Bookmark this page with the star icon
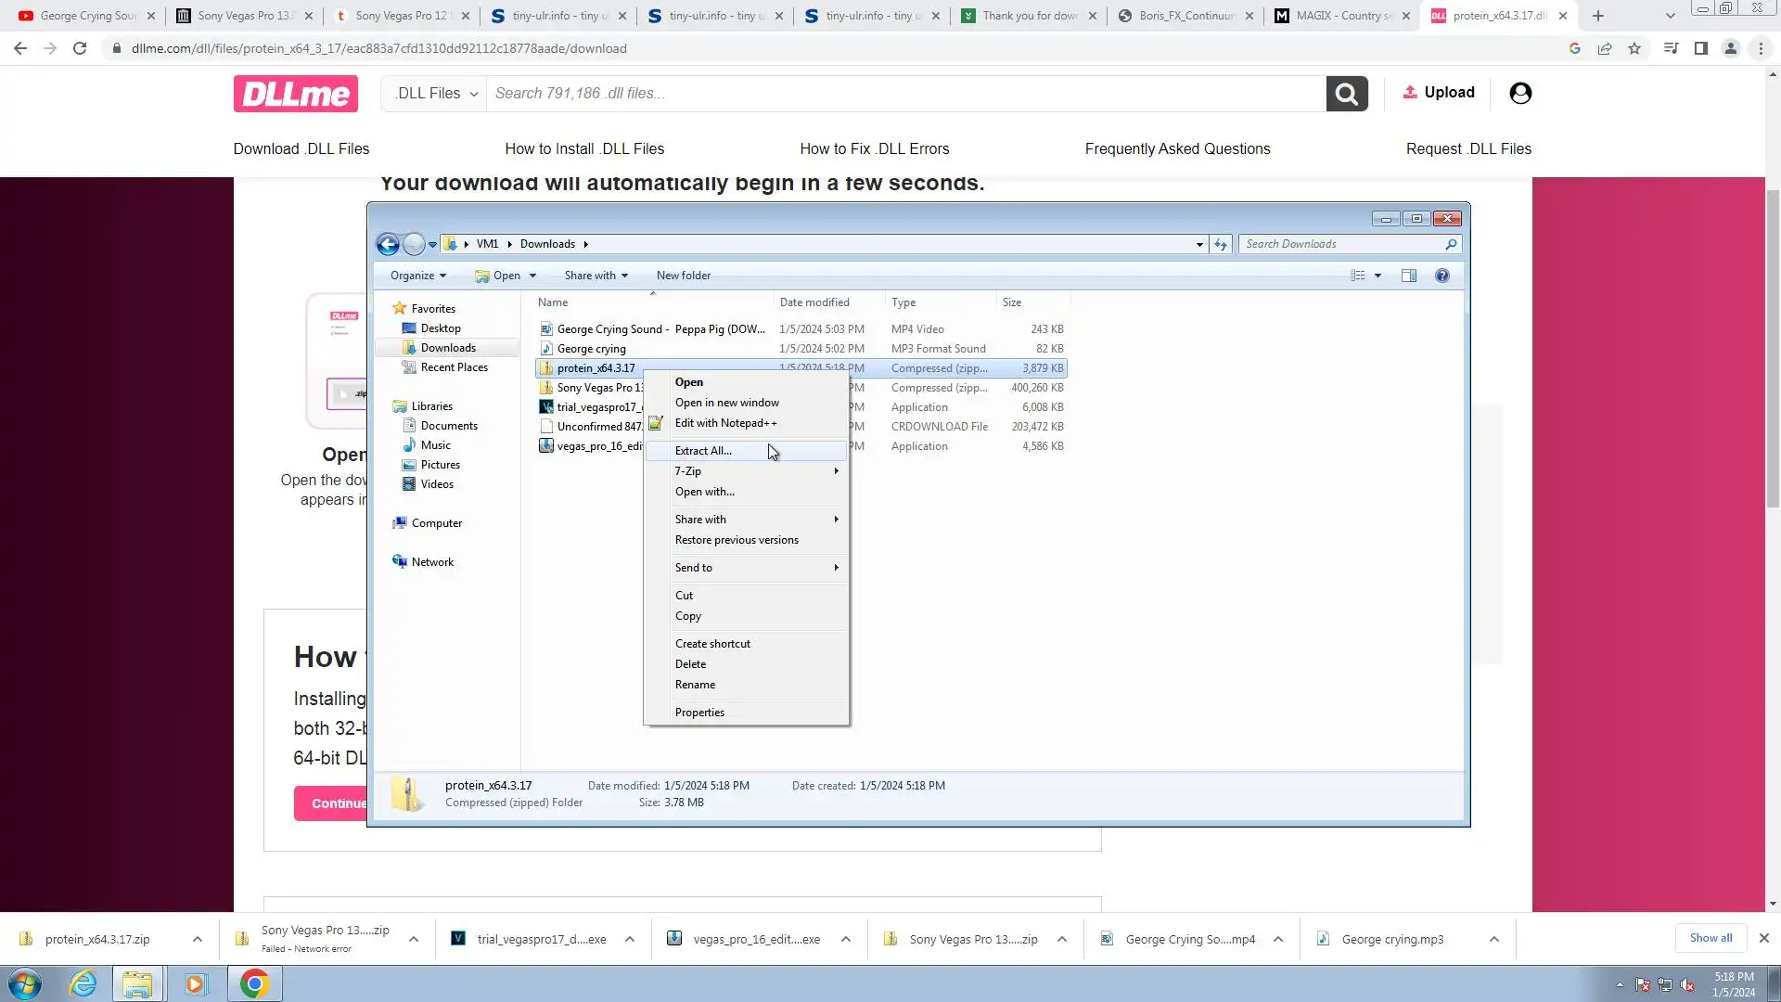Image resolution: width=1781 pixels, height=1002 pixels. click(1634, 48)
